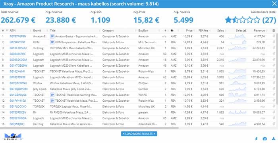The image size is (278, 143).
Task: Sort by Price column header
Action: point(189,31)
